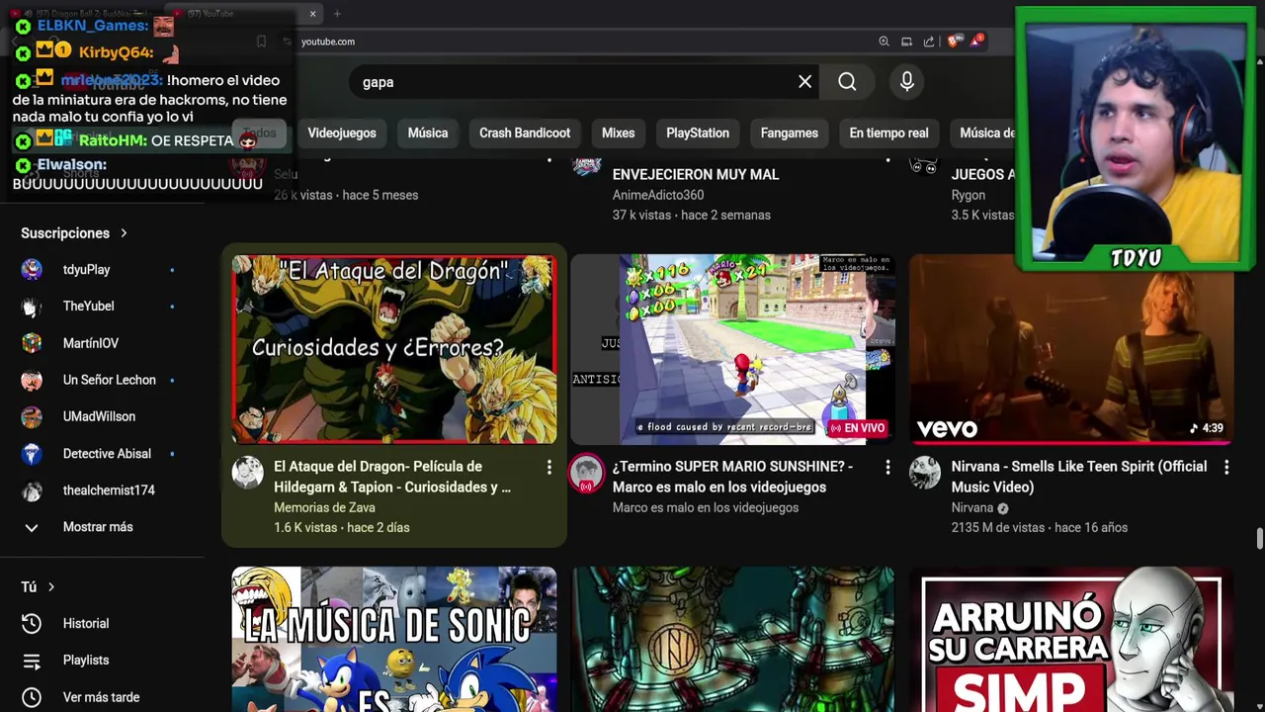Open options menu for Super Mario Sunshine video
This screenshot has width=1265, height=712.
click(x=887, y=467)
